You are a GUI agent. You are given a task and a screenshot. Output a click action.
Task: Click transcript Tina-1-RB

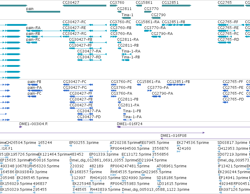(131, 57)
